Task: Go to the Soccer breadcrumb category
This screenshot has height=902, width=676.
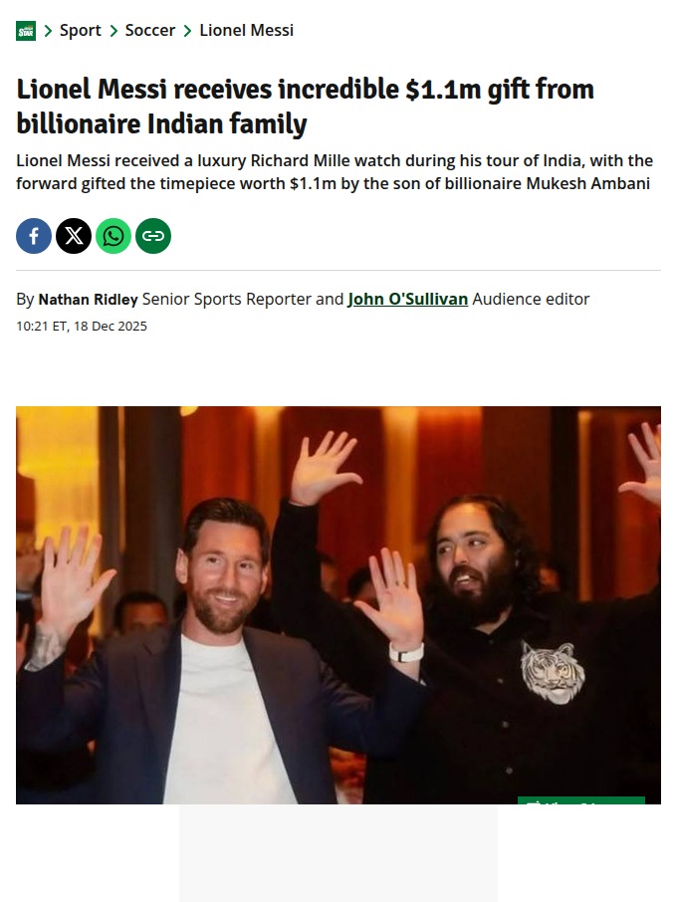Action: (x=150, y=31)
